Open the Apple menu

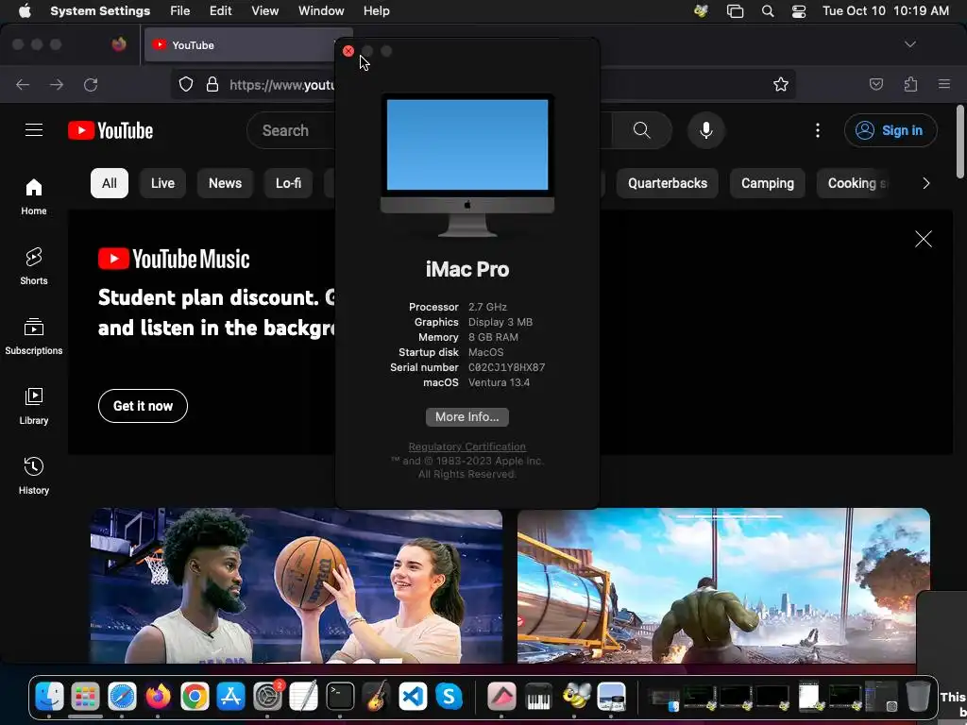pyautogui.click(x=25, y=11)
